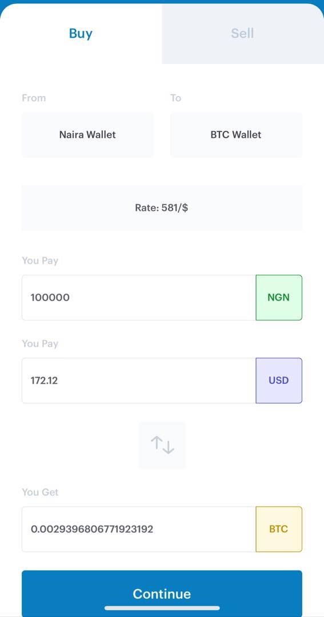The height and width of the screenshot is (617, 324).
Task: Focus the BTC amount field
Action: tap(139, 529)
